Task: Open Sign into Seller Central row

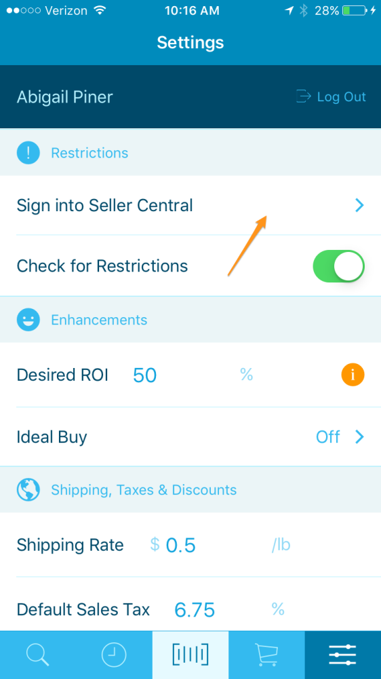Action: click(x=190, y=206)
